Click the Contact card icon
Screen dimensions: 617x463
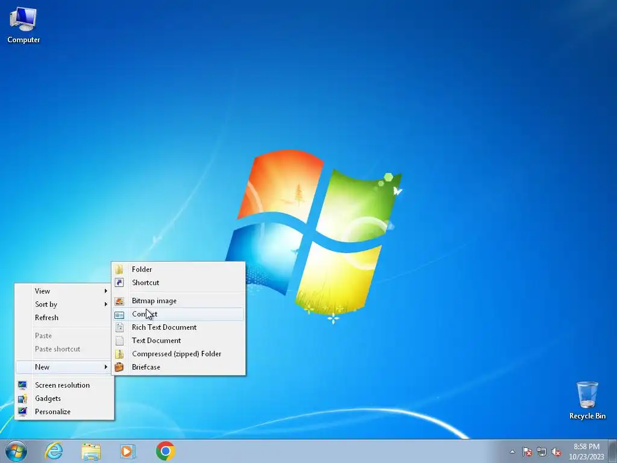tap(119, 315)
